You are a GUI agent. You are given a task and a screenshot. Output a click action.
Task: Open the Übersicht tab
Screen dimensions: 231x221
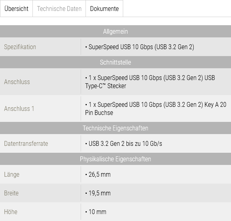point(16,9)
